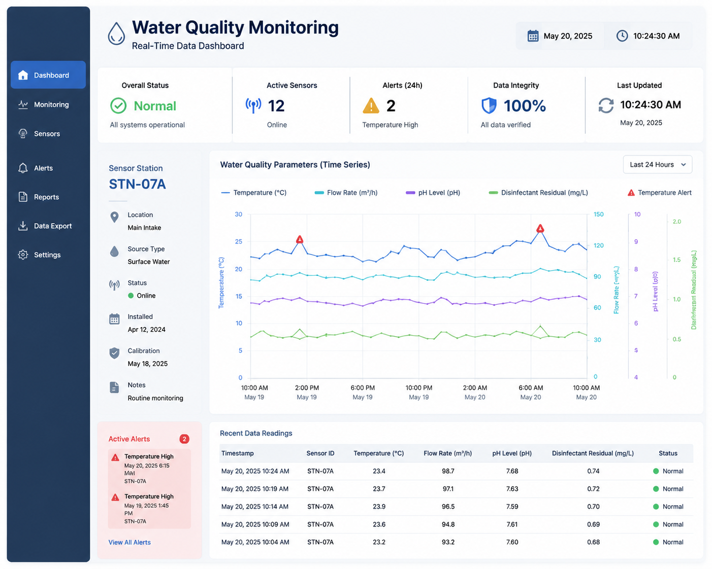This screenshot has width=712, height=569.
Task: Click the calendar icon beside May 20, 2025
Action: point(533,36)
